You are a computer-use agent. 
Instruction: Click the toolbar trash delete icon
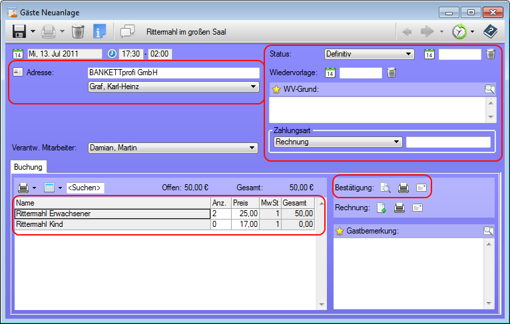[78, 31]
